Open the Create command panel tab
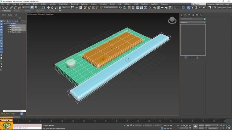The height and width of the screenshot is (130, 232). coord(182,15)
